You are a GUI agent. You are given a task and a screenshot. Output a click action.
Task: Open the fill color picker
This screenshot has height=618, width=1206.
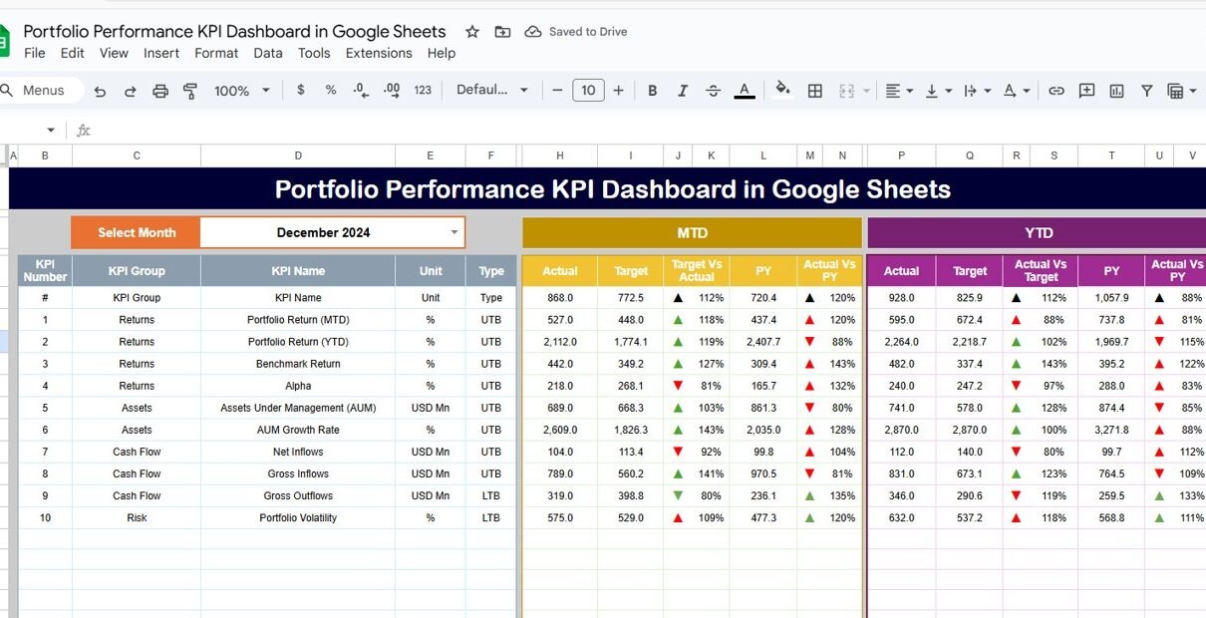click(782, 90)
